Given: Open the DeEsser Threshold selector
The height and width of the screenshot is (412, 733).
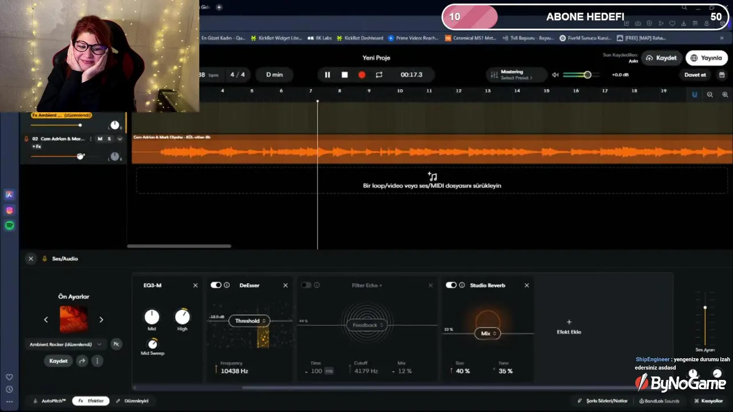Looking at the screenshot, I should click(250, 321).
